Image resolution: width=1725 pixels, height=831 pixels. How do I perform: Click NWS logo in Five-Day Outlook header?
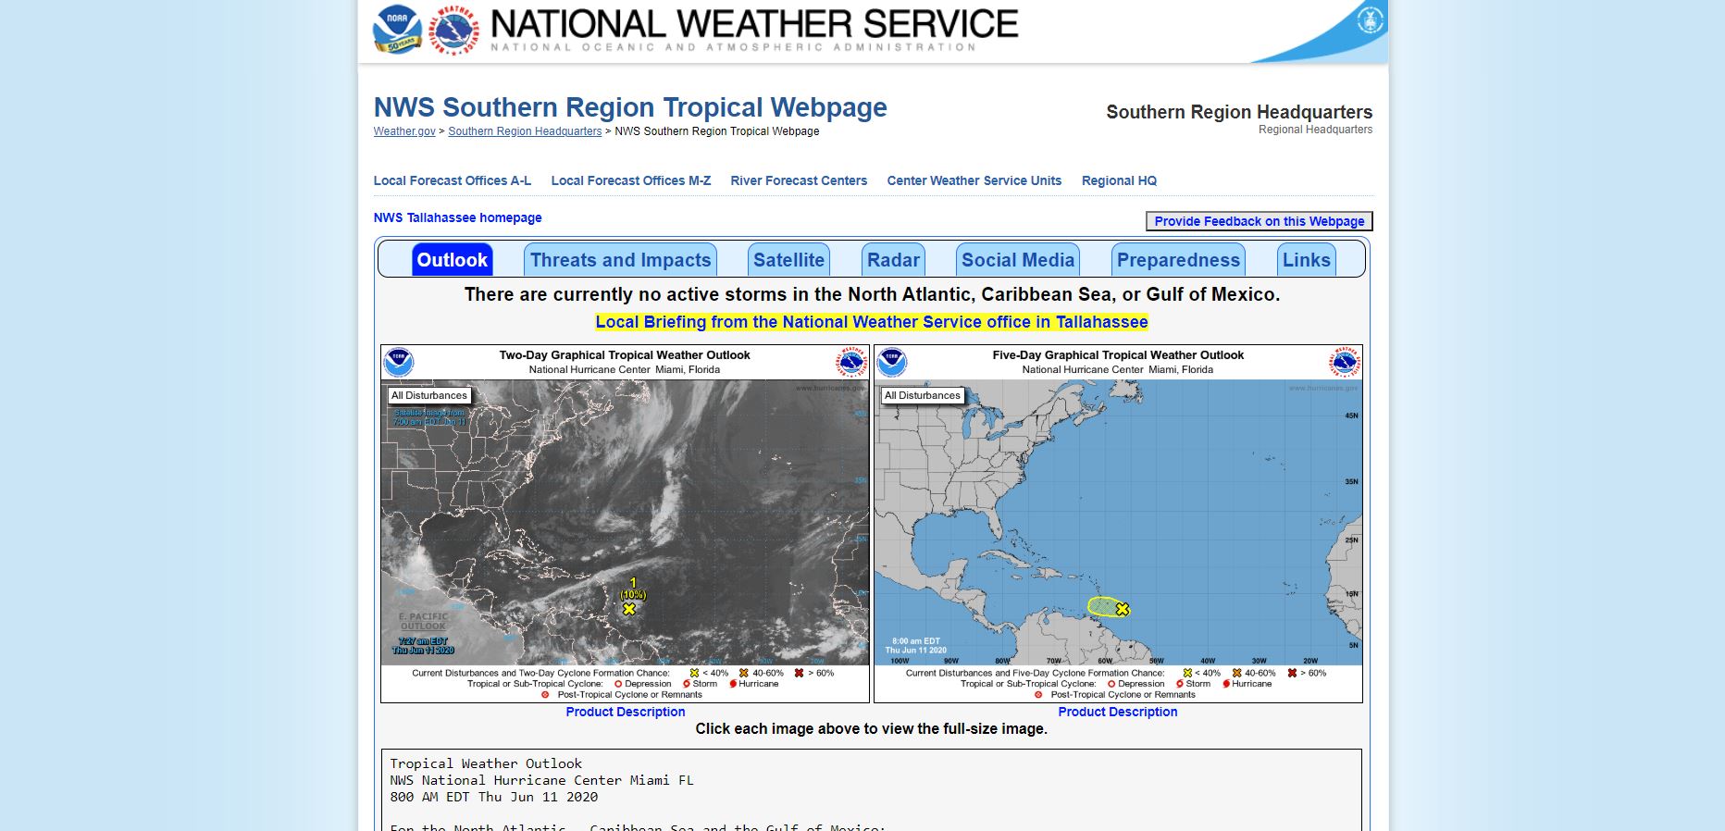[x=1344, y=362]
